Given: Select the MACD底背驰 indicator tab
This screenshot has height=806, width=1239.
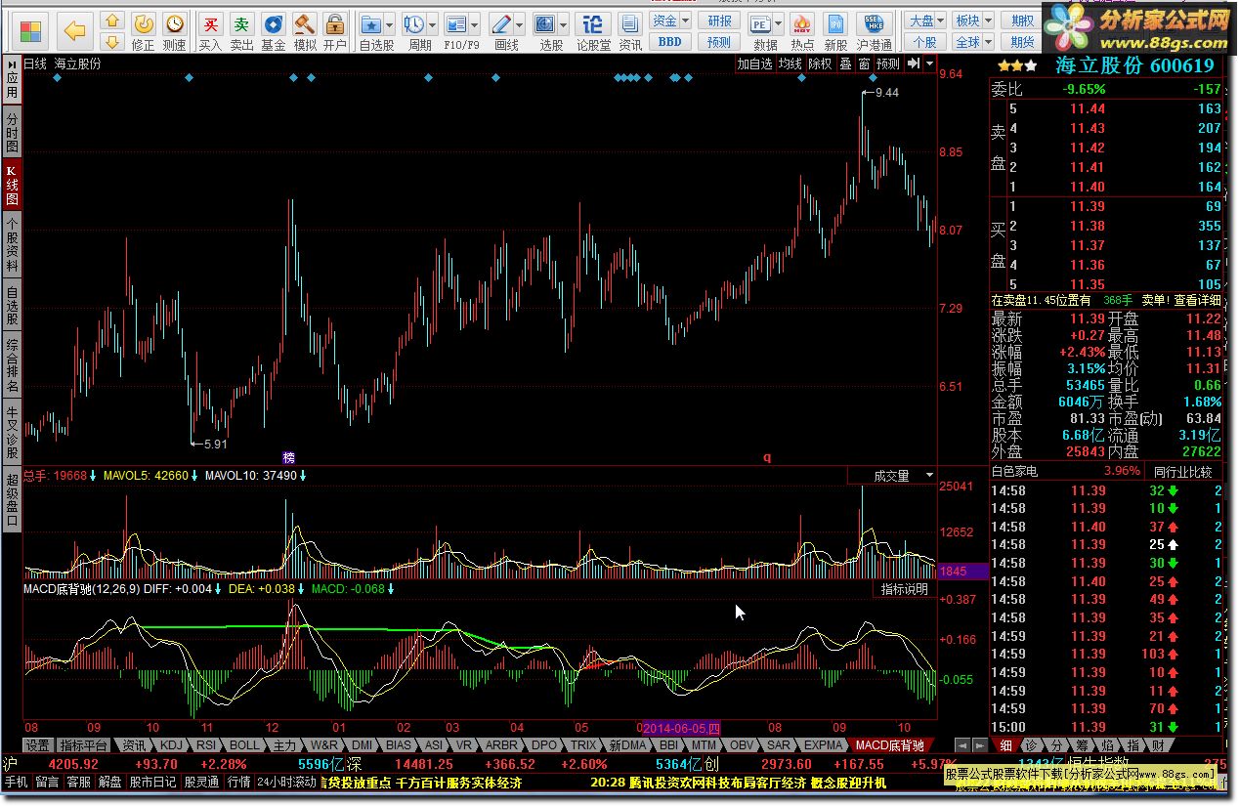Looking at the screenshot, I should click(x=889, y=744).
